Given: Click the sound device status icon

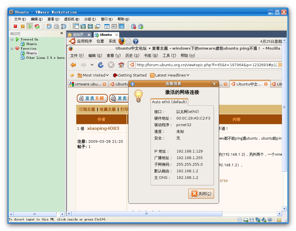Looking at the screenshot, I should 264,220.
